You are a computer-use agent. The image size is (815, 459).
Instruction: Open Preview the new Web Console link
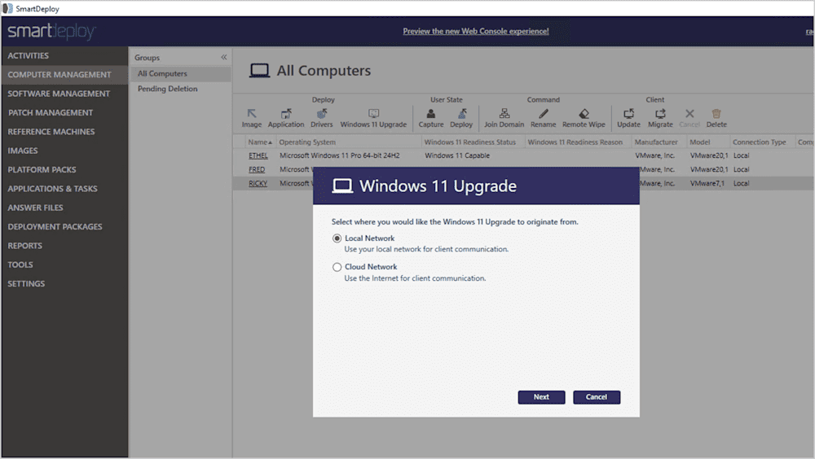(476, 31)
